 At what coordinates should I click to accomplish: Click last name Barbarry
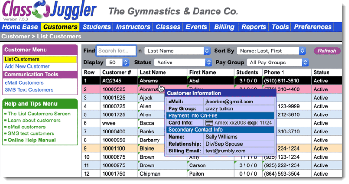(150, 140)
